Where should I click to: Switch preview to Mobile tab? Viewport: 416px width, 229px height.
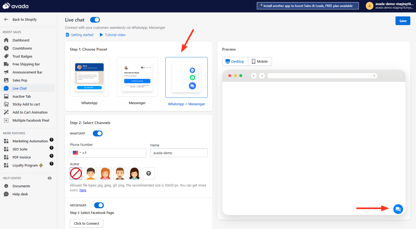pyautogui.click(x=260, y=61)
